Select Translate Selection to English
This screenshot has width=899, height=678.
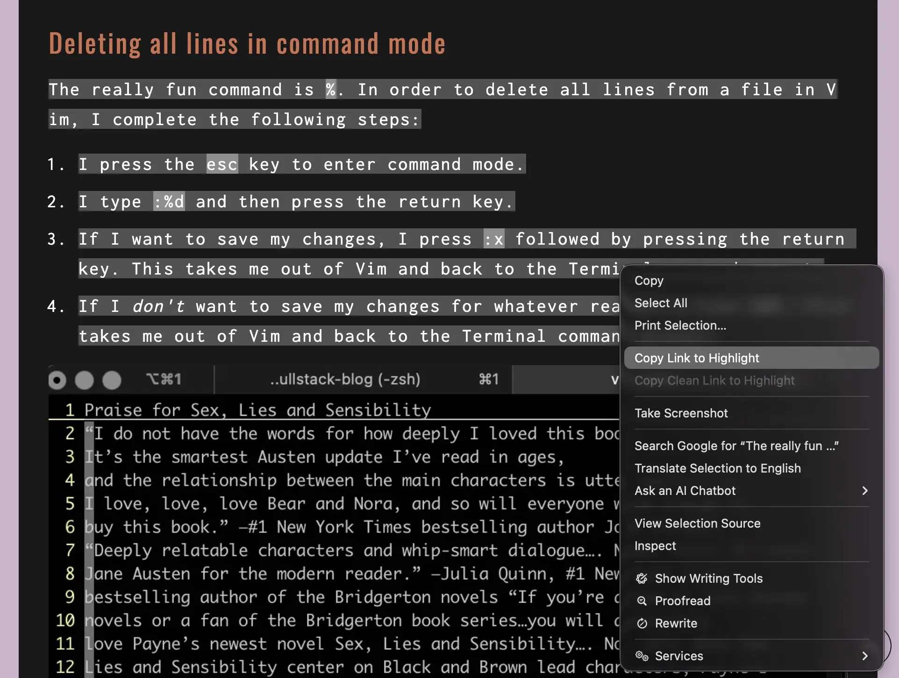(x=751, y=468)
